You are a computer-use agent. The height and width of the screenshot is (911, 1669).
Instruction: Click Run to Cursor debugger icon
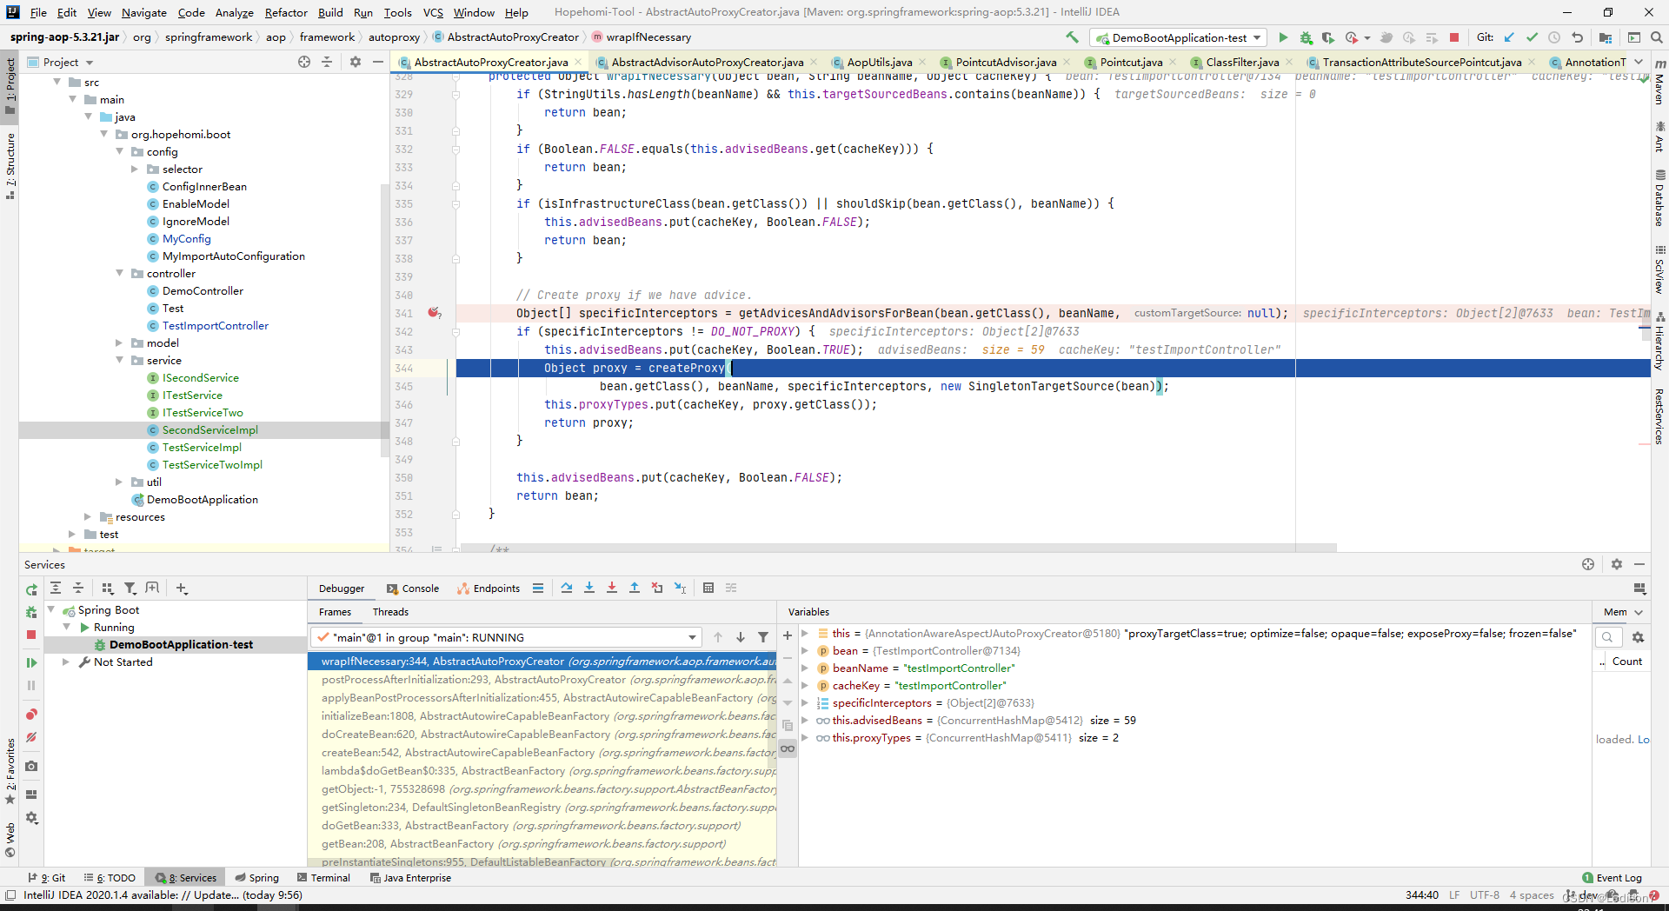coord(680,588)
